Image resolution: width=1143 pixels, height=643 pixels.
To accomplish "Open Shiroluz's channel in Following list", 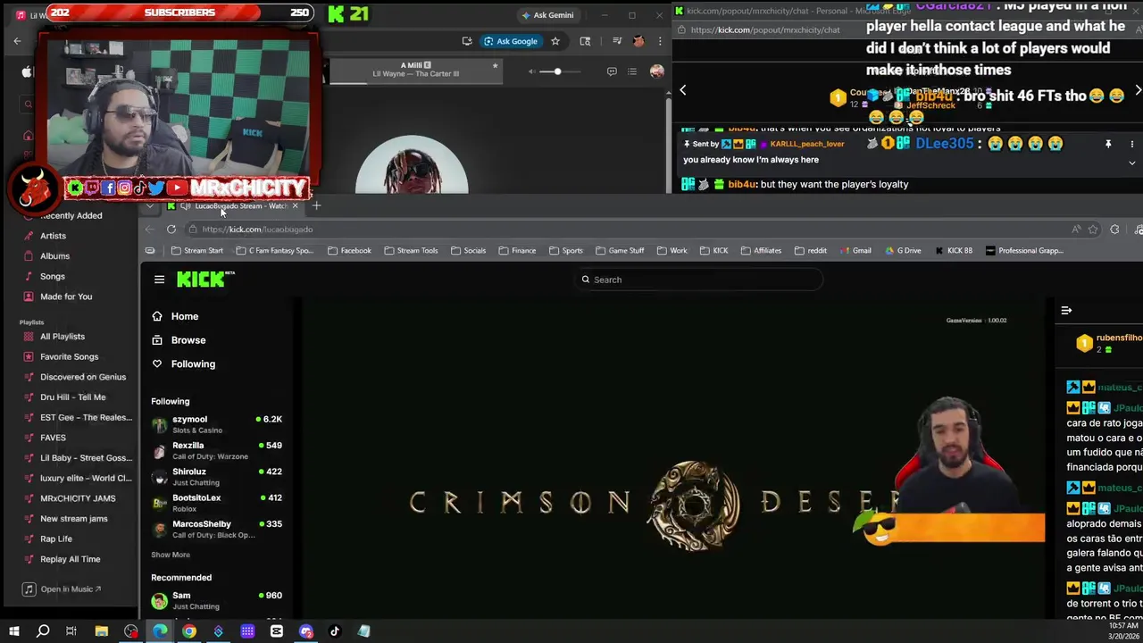I will (217, 476).
